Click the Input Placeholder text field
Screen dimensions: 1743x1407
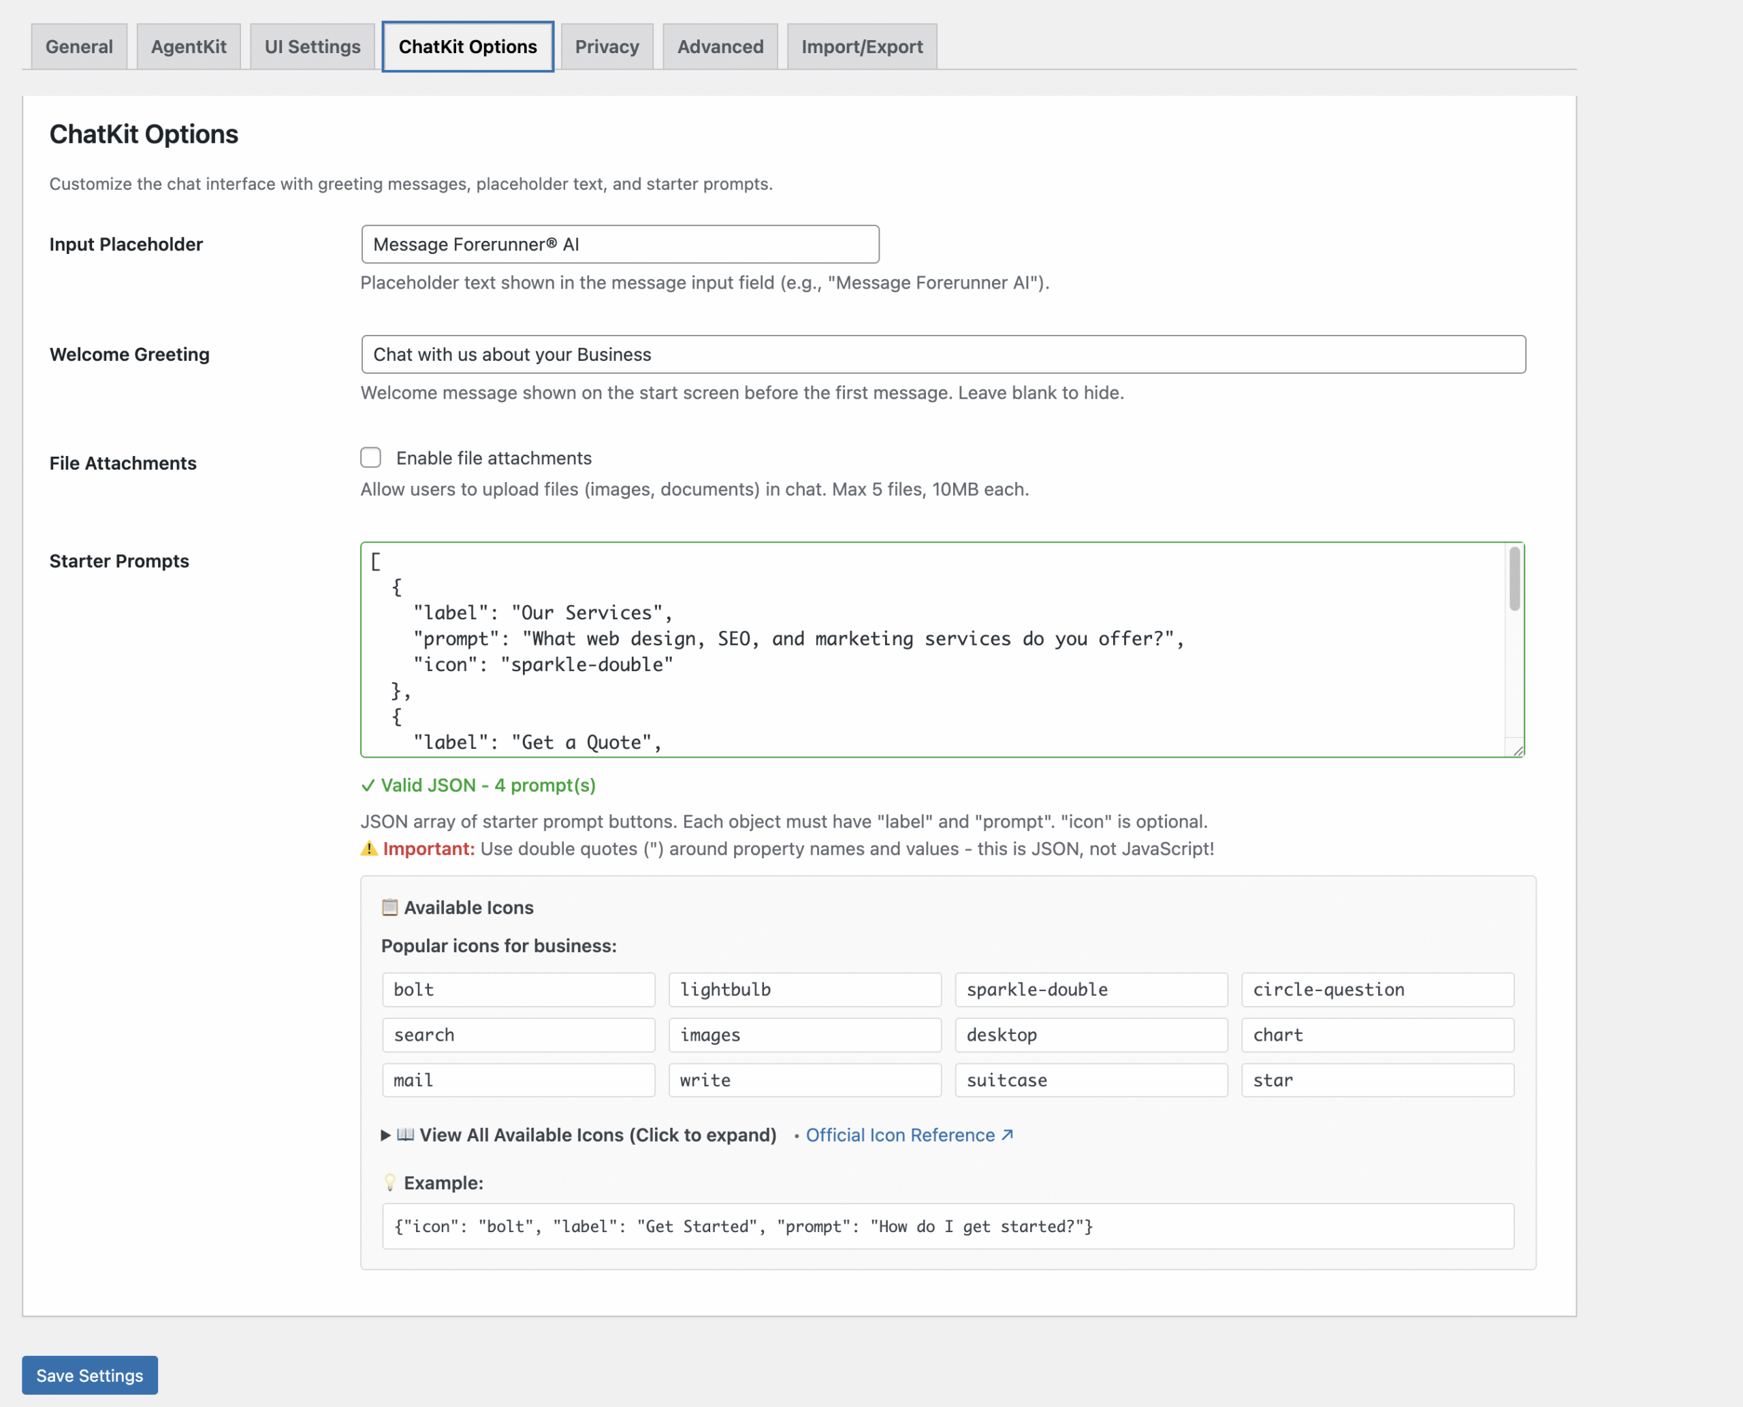[620, 244]
